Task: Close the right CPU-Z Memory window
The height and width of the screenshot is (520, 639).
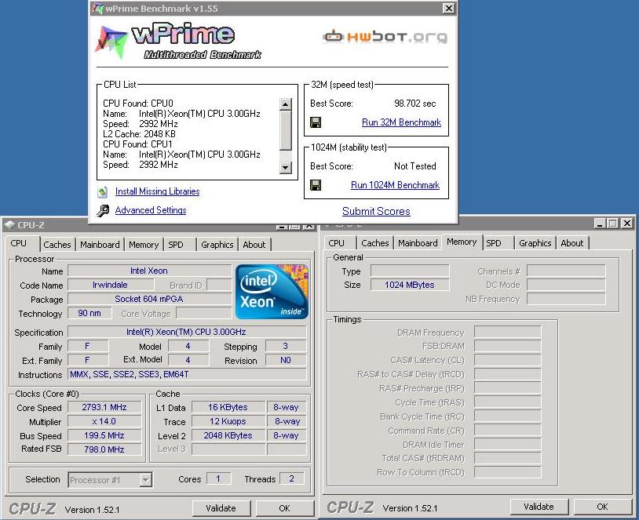Action: point(627,224)
